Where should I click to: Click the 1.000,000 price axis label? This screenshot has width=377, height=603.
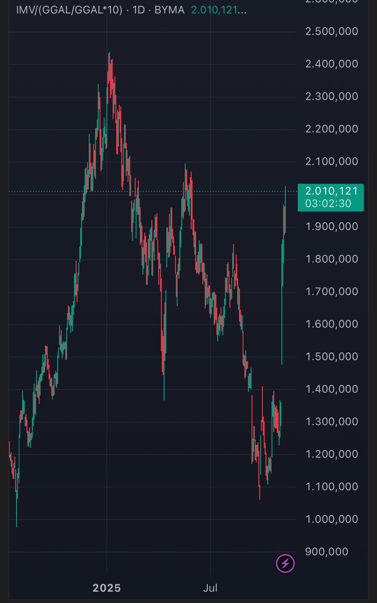[x=332, y=519]
